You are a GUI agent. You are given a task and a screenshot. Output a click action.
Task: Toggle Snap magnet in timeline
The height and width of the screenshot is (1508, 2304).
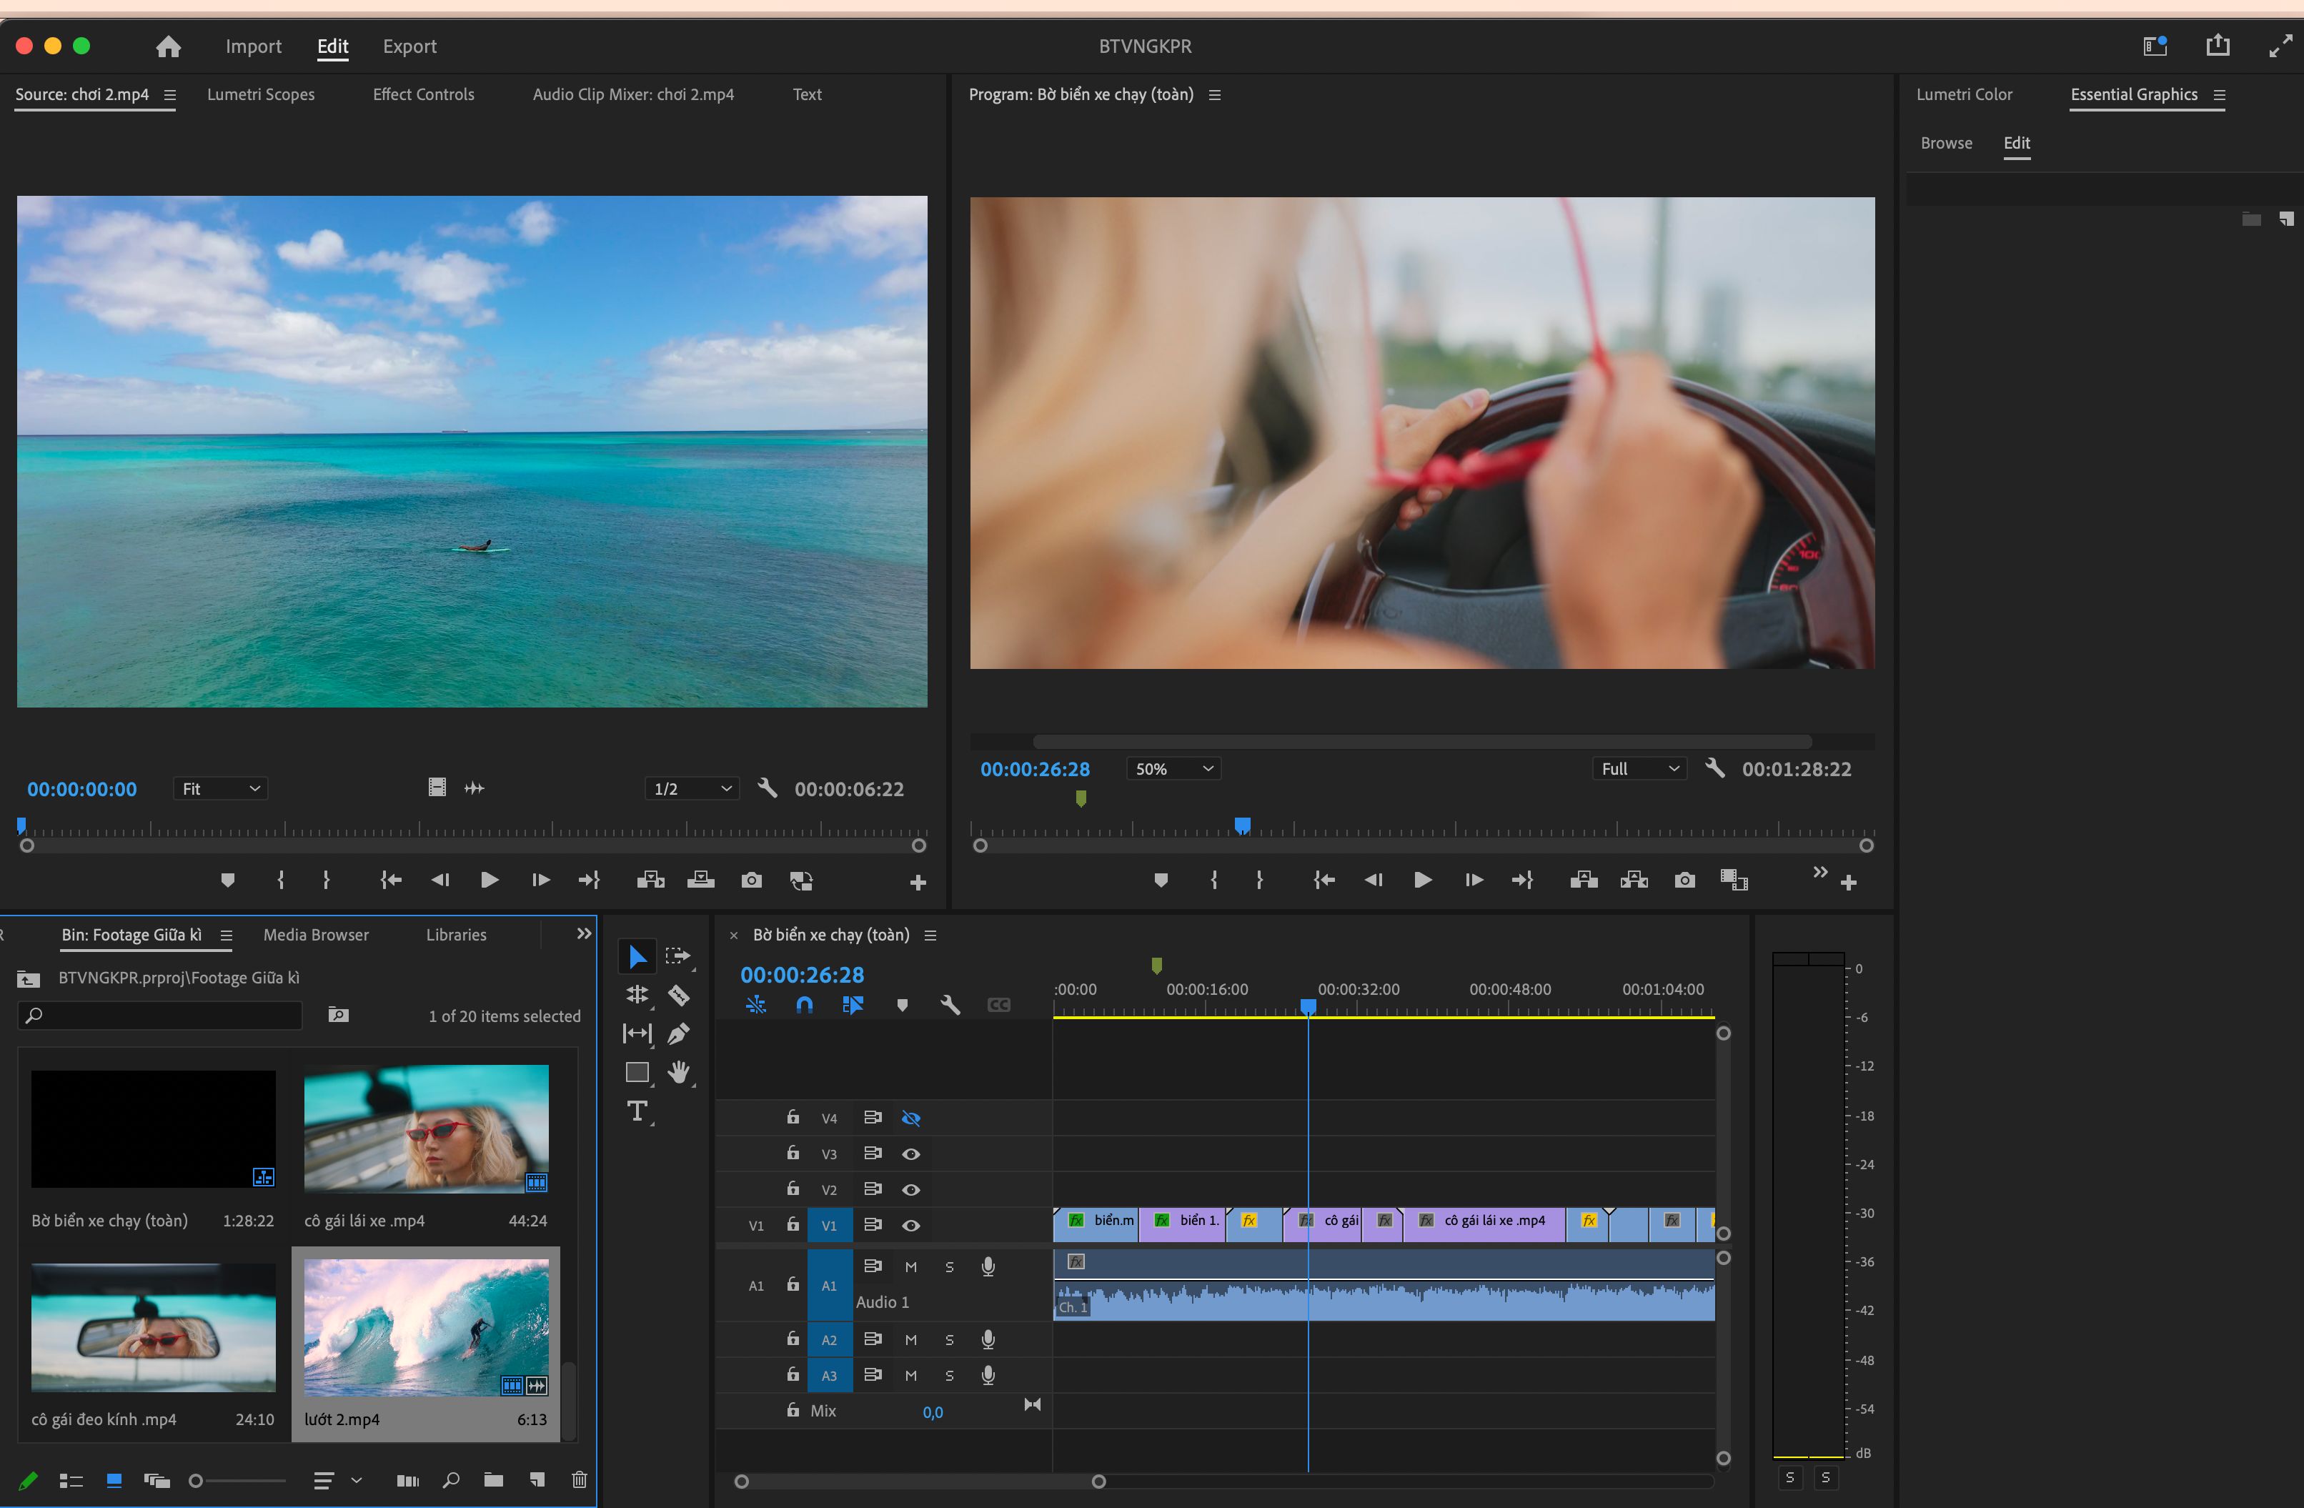[x=805, y=1005]
